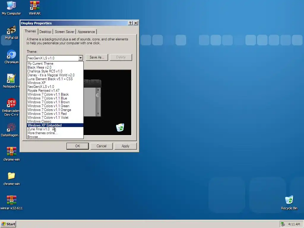Open the Start menu
This screenshot has width=304, height=228.
[x=8, y=224]
